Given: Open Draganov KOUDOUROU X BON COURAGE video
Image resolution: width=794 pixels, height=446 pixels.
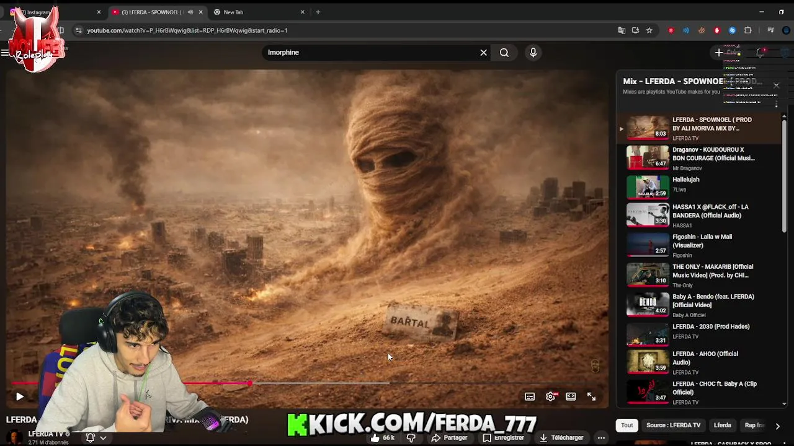Looking at the screenshot, I should [x=699, y=158].
